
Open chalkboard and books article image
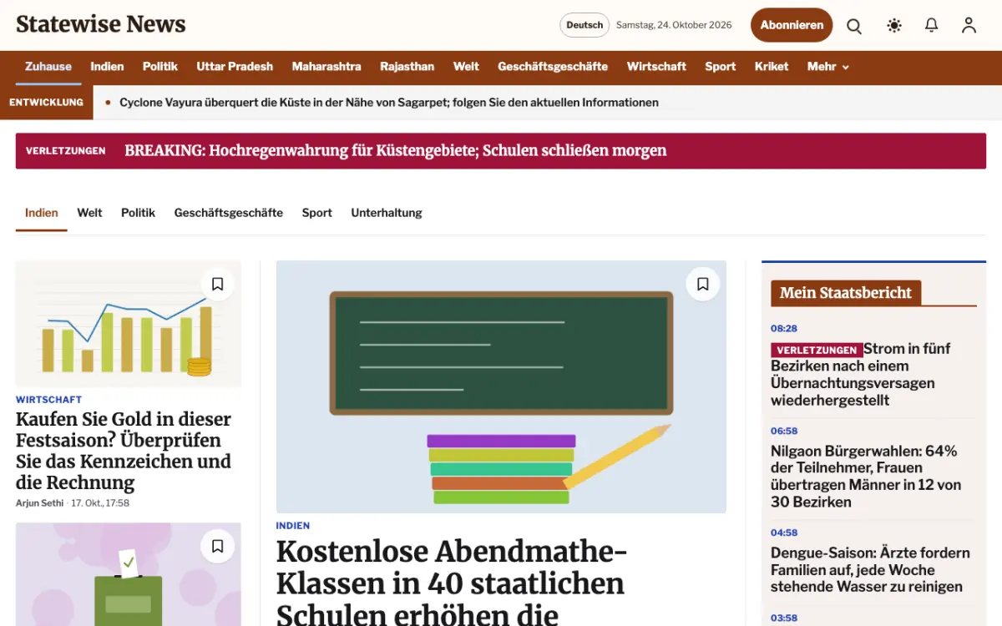click(x=501, y=386)
